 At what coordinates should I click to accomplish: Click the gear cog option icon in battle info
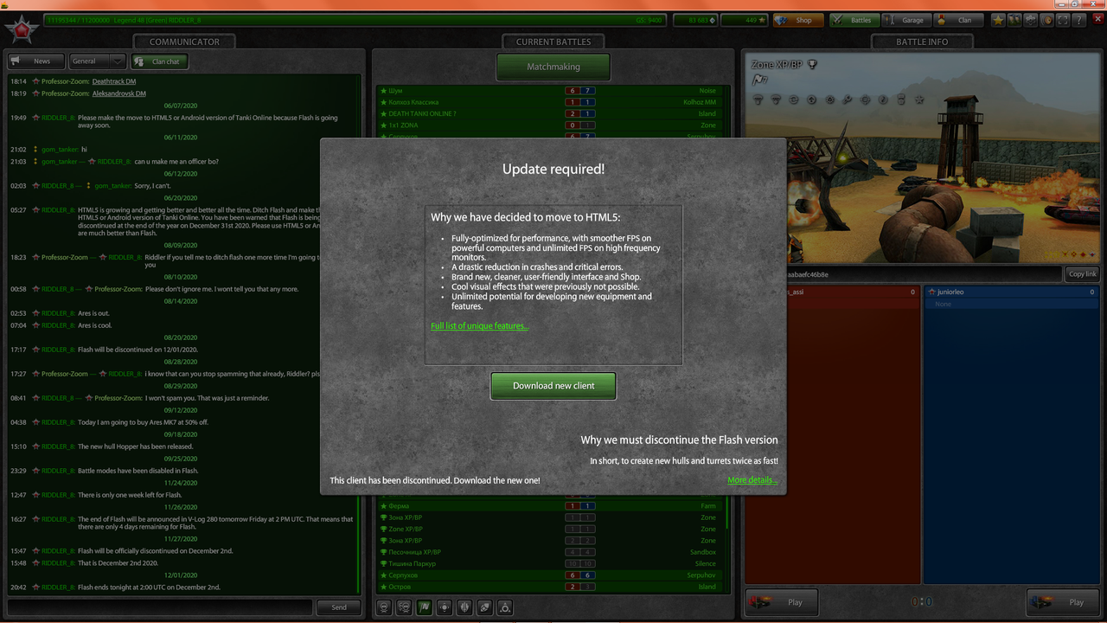click(830, 100)
